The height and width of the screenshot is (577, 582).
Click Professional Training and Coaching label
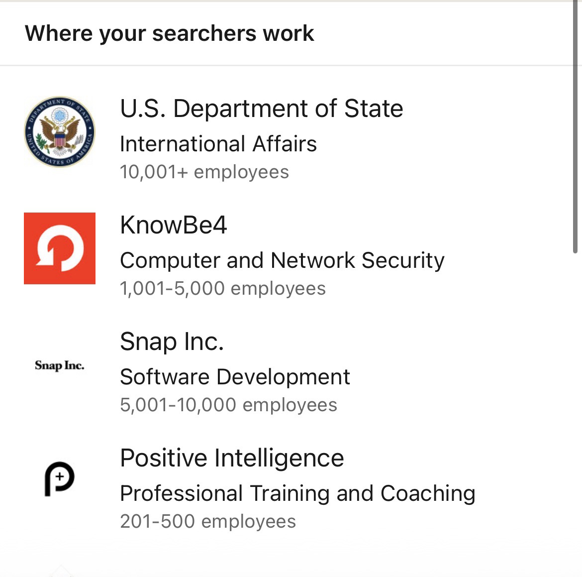(x=297, y=493)
